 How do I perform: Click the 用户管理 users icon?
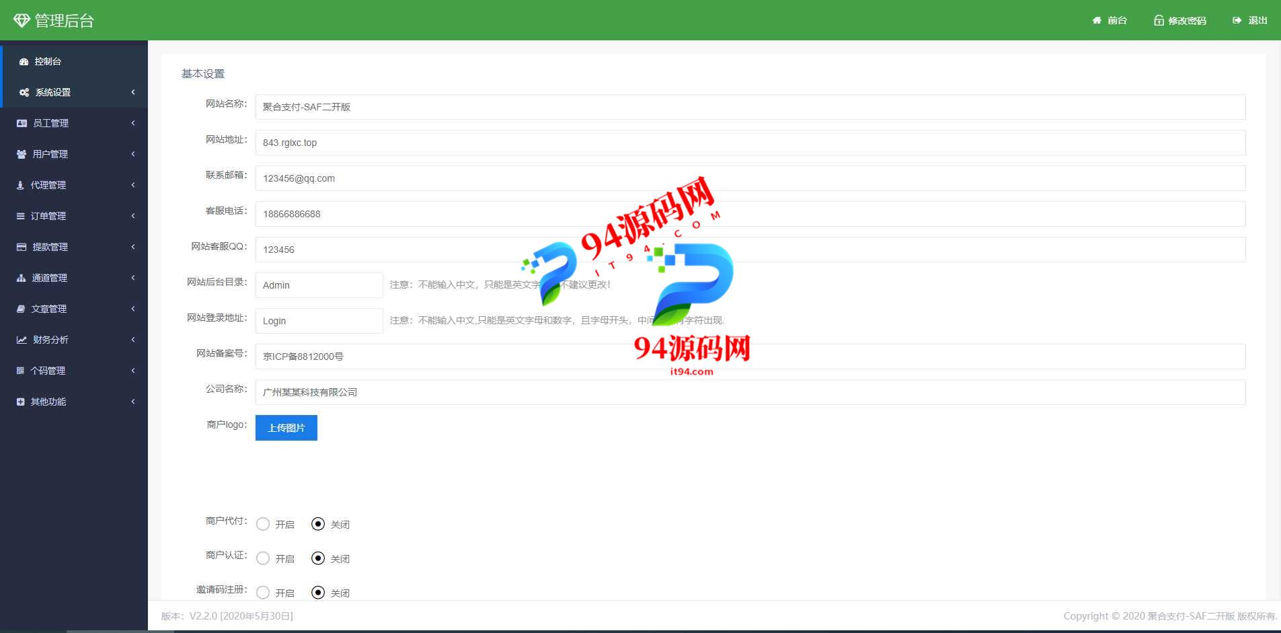coord(22,154)
